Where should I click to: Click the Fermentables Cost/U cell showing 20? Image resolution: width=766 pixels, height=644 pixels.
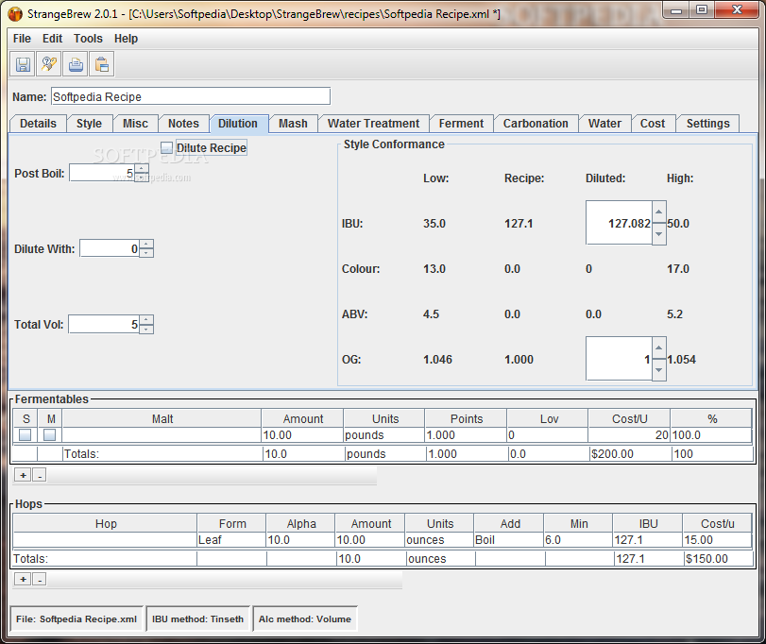pyautogui.click(x=629, y=434)
